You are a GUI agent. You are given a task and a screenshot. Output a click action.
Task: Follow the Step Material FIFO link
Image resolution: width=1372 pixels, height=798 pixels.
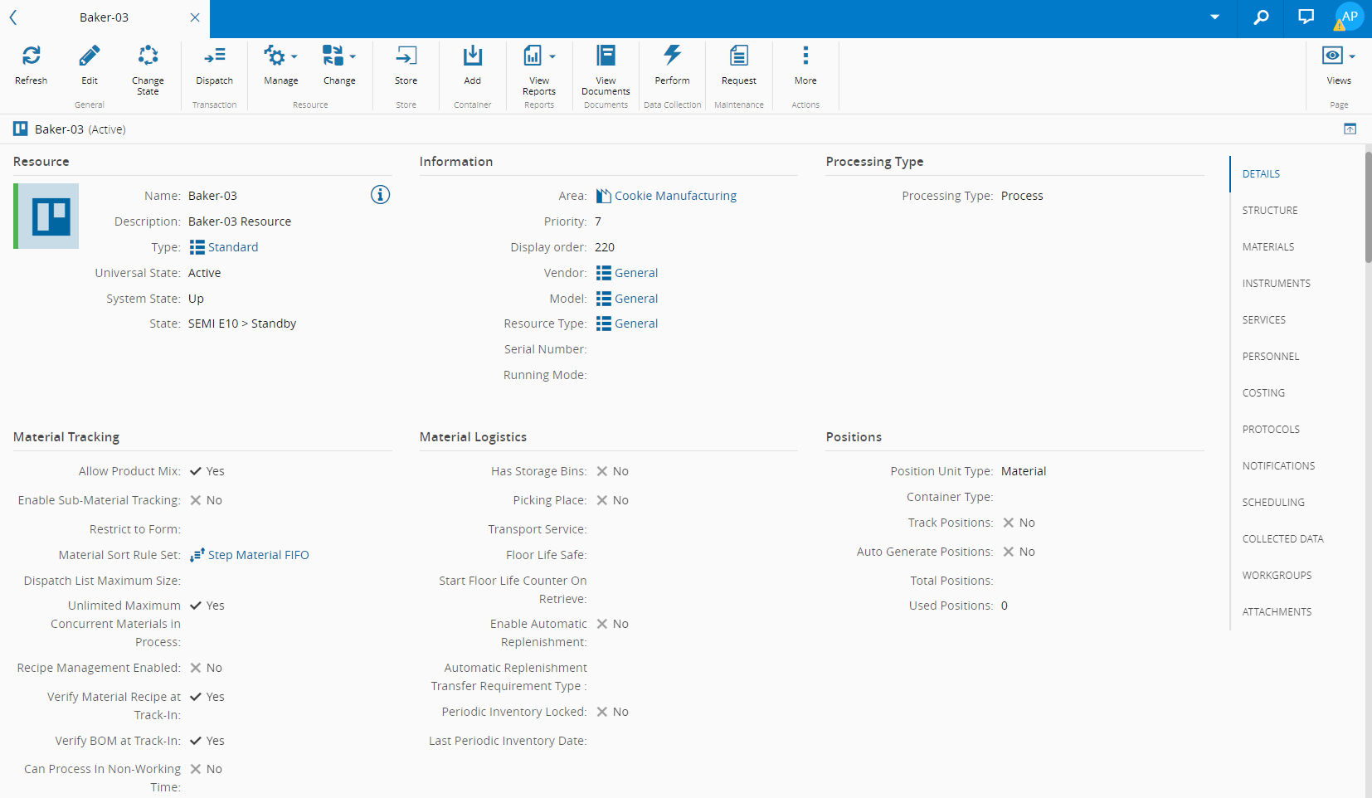point(258,555)
